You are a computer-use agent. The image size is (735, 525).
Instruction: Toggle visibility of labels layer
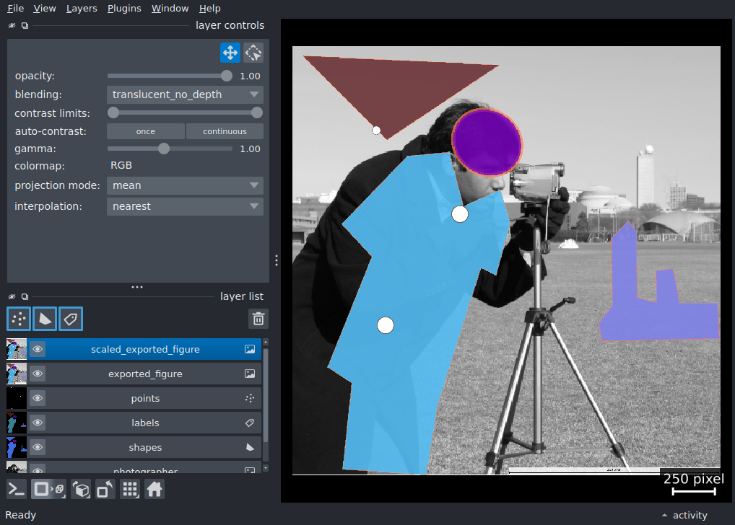point(38,423)
